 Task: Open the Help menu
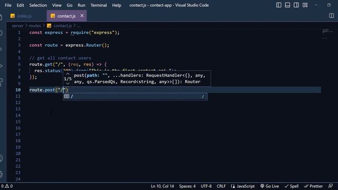pos(116,5)
